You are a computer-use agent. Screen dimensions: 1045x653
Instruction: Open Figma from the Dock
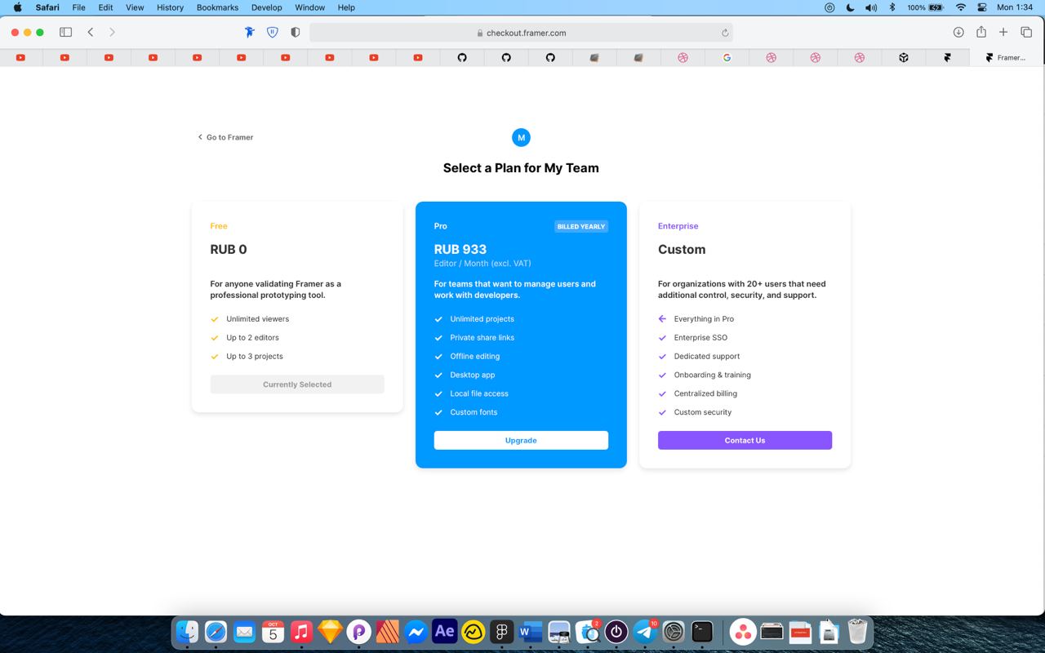(x=501, y=632)
